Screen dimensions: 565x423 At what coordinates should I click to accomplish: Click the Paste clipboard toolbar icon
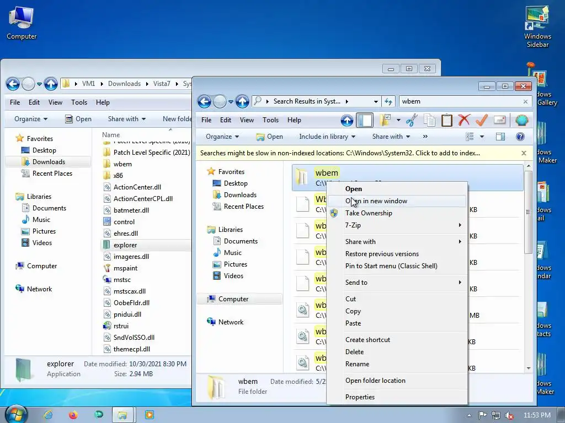[446, 120]
